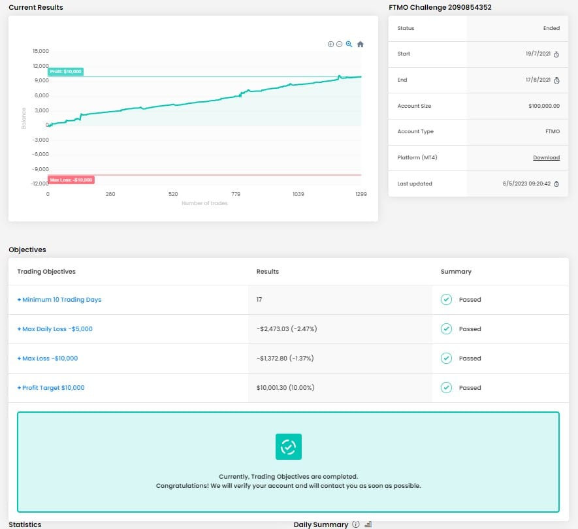Click Passed checkmark for Minimum Trading Days
Image resolution: width=578 pixels, height=529 pixels.
click(447, 300)
